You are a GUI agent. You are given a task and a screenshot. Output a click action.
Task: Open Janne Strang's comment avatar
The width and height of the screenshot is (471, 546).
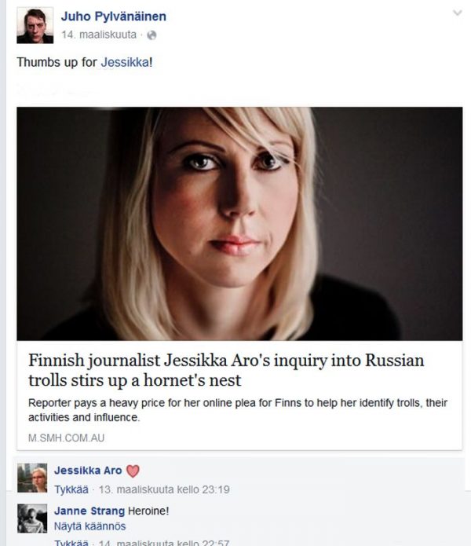(x=32, y=519)
